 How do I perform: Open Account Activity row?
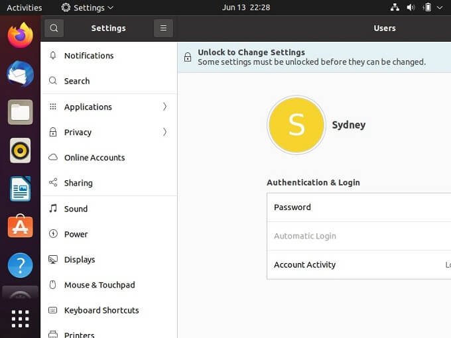[x=358, y=265]
